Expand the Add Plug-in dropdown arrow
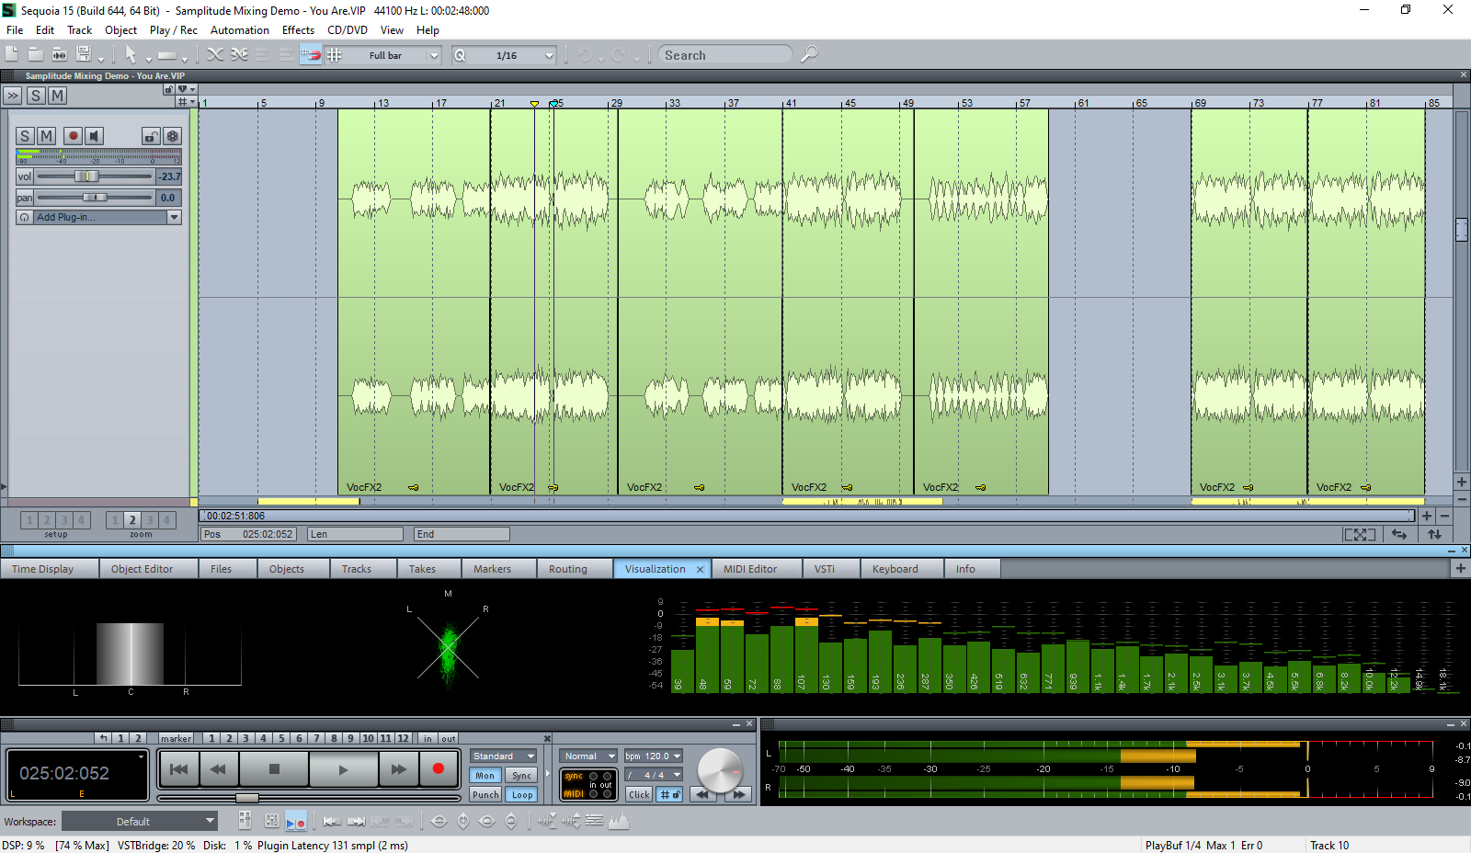1471x853 pixels. pyautogui.click(x=174, y=217)
